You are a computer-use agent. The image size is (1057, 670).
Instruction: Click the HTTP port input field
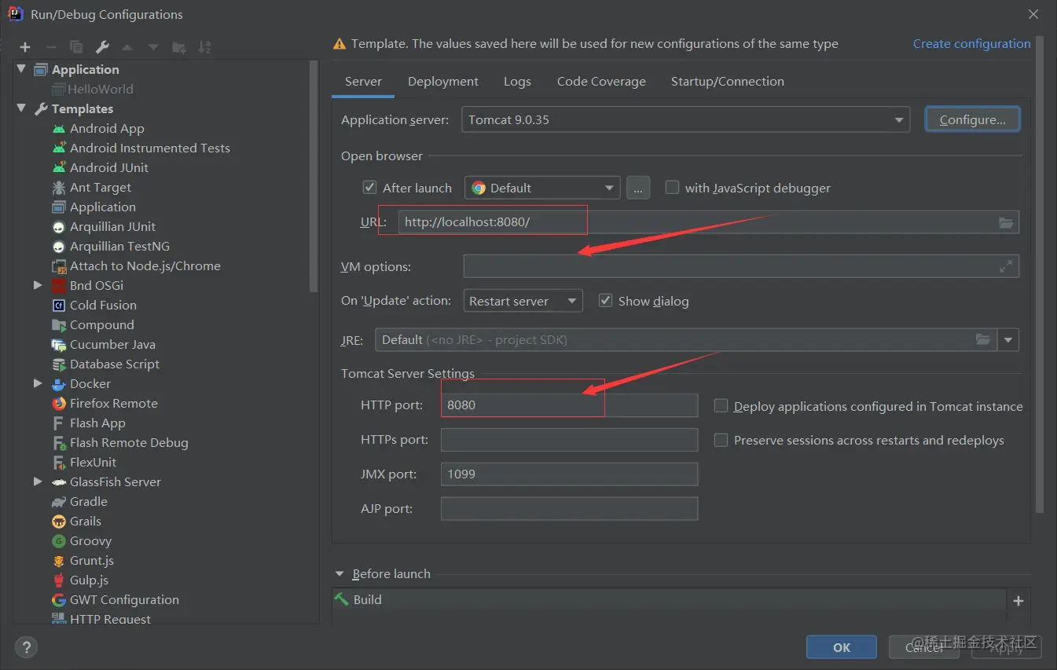click(569, 405)
